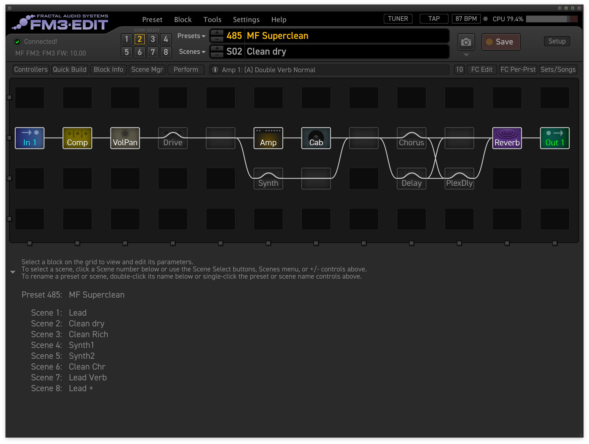The width and height of the screenshot is (589, 444).
Task: Select the Cab block
Action: pyautogui.click(x=316, y=138)
